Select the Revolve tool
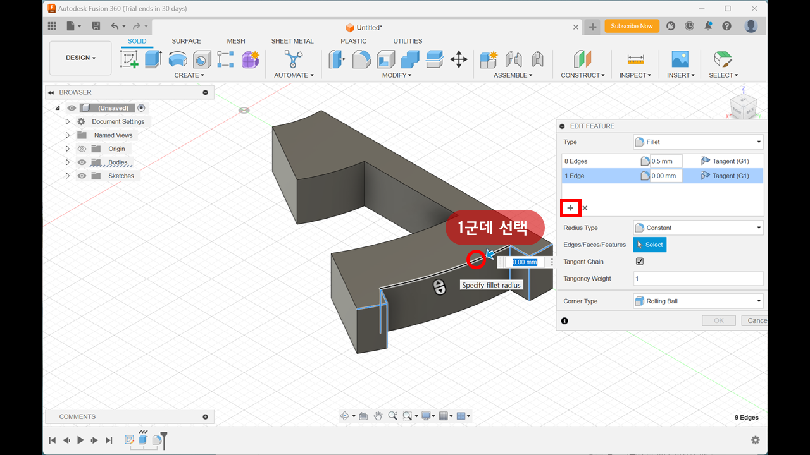The image size is (810, 455). (178, 59)
